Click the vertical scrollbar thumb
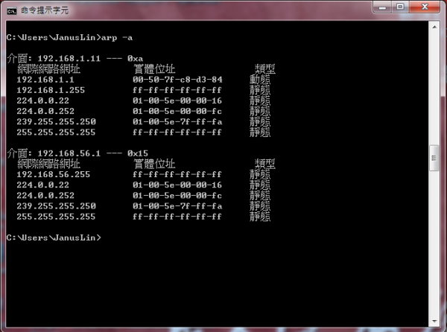Viewport: 447px width, 332px height. [x=434, y=157]
